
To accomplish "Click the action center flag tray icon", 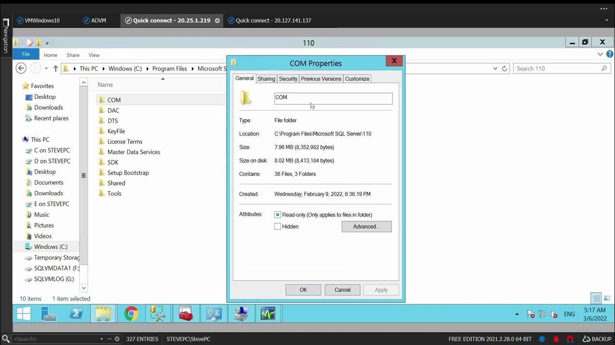I will [531, 314].
